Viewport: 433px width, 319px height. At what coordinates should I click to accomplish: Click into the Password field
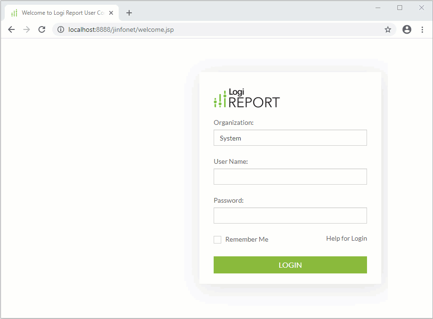290,216
